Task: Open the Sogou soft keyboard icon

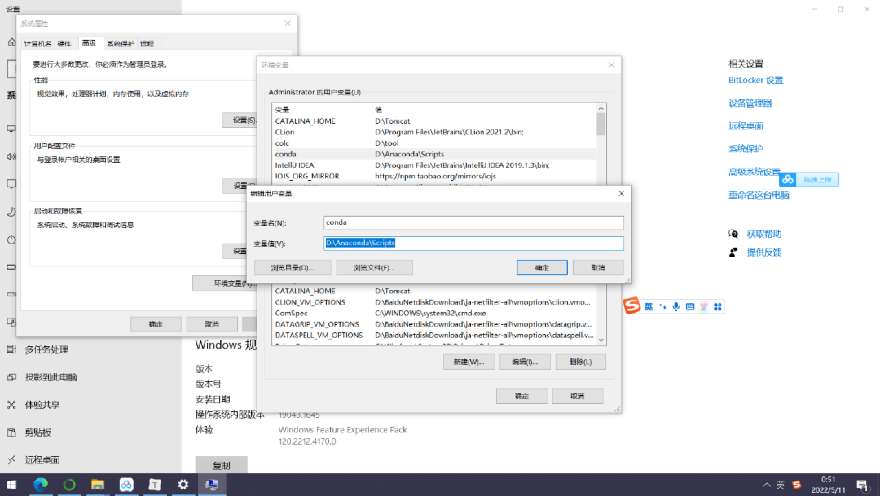Action: pos(690,307)
